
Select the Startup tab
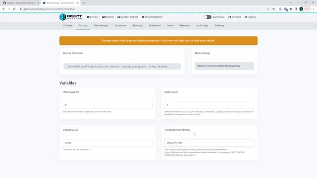83,26
